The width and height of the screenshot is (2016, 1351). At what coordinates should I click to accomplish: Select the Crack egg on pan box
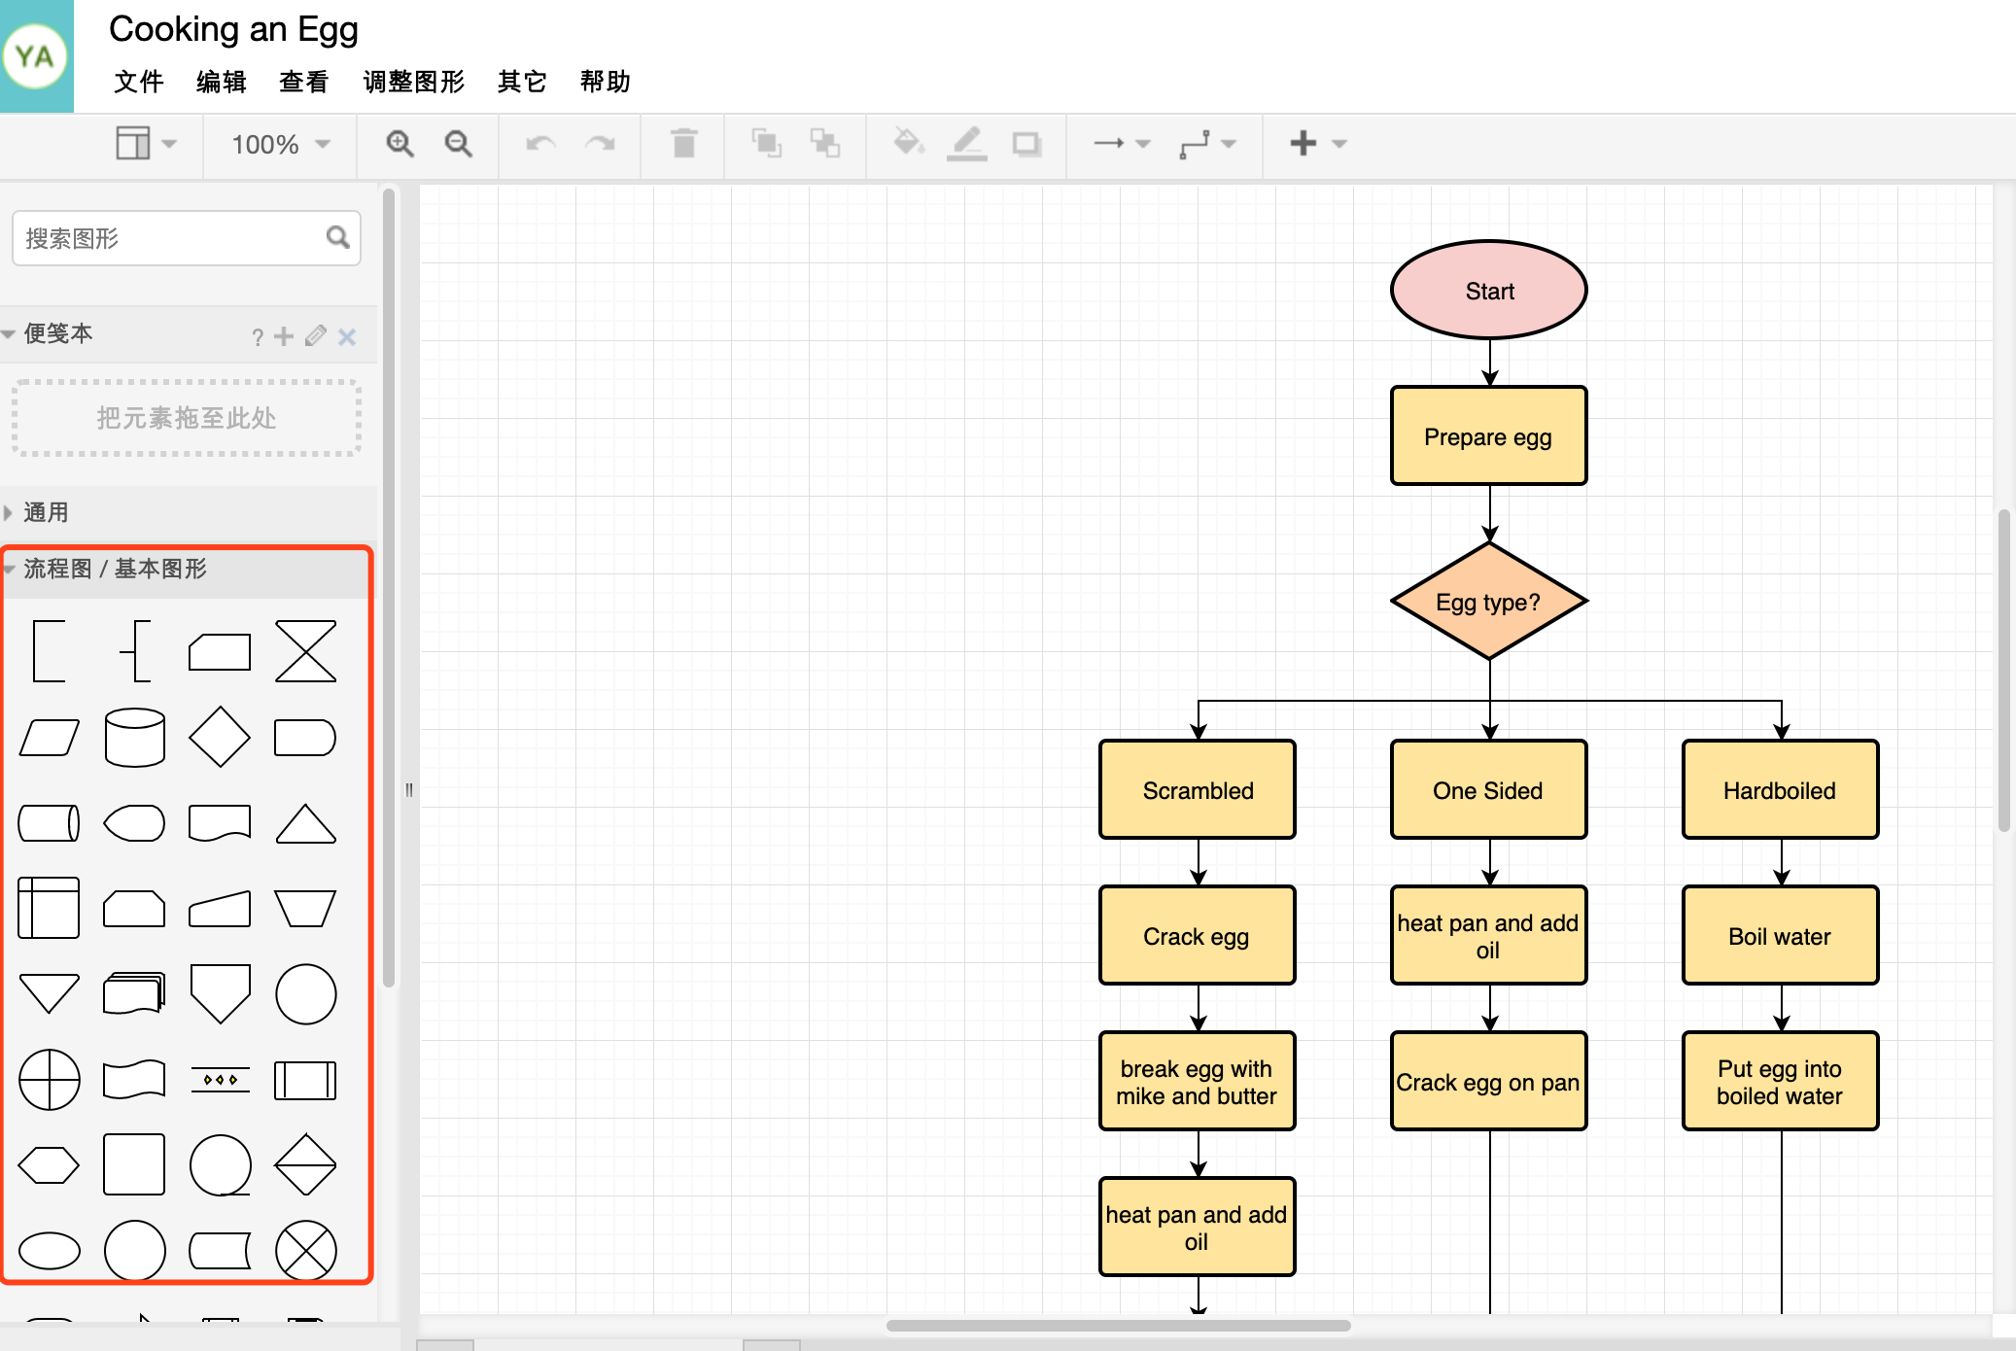point(1489,1081)
